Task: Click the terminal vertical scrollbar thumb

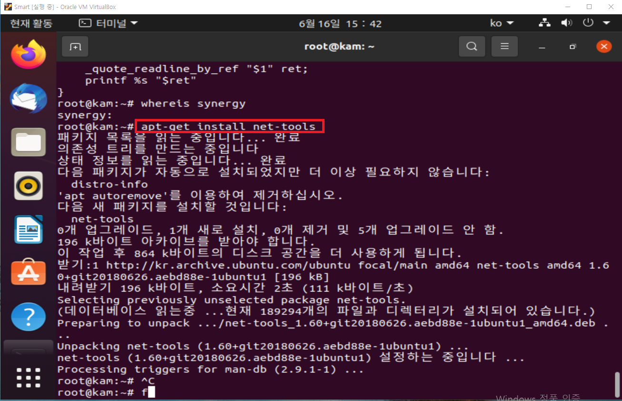Action: (x=617, y=384)
